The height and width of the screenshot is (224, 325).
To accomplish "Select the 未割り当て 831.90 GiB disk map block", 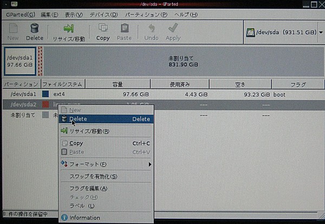I will click(183, 61).
